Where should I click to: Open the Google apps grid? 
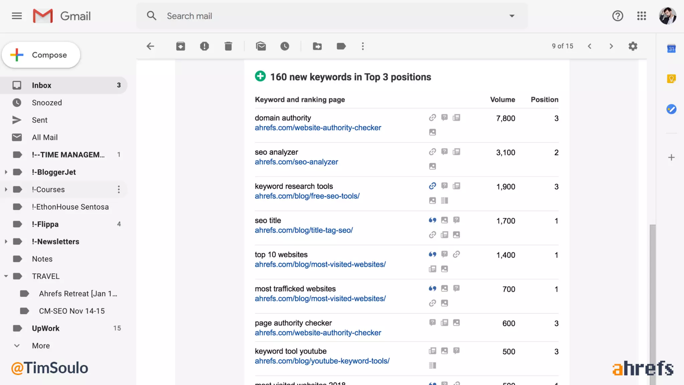click(642, 16)
